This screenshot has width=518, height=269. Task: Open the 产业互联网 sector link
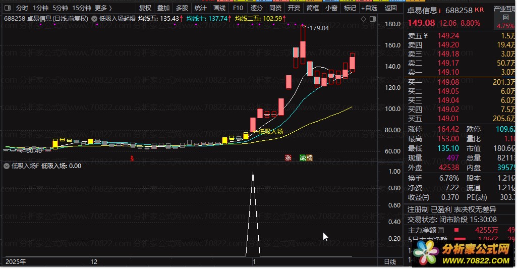click(505, 13)
